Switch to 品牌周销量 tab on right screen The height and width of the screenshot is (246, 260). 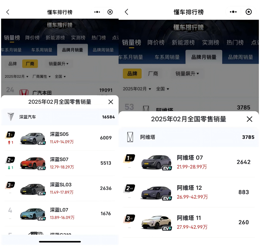pyautogui.click(x=241, y=57)
